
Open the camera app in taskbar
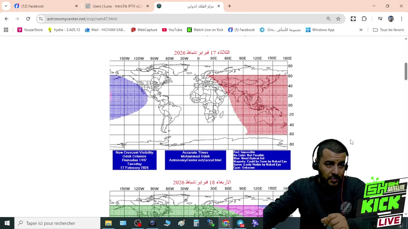click(x=152, y=223)
